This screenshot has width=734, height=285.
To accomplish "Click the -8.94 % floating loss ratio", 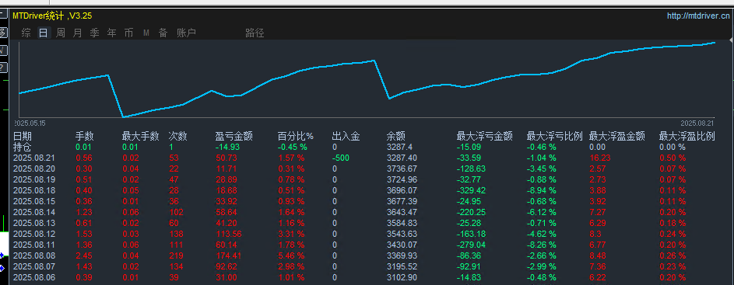I will point(541,190).
